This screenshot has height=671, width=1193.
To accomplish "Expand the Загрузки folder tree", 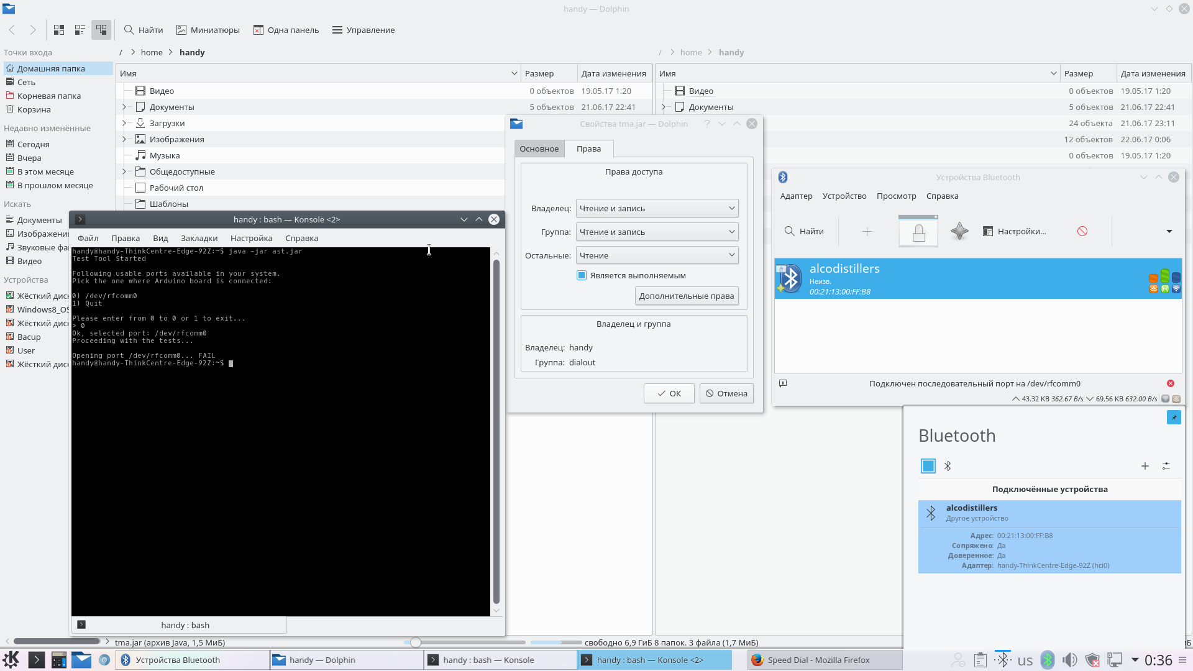I will [x=124, y=123].
